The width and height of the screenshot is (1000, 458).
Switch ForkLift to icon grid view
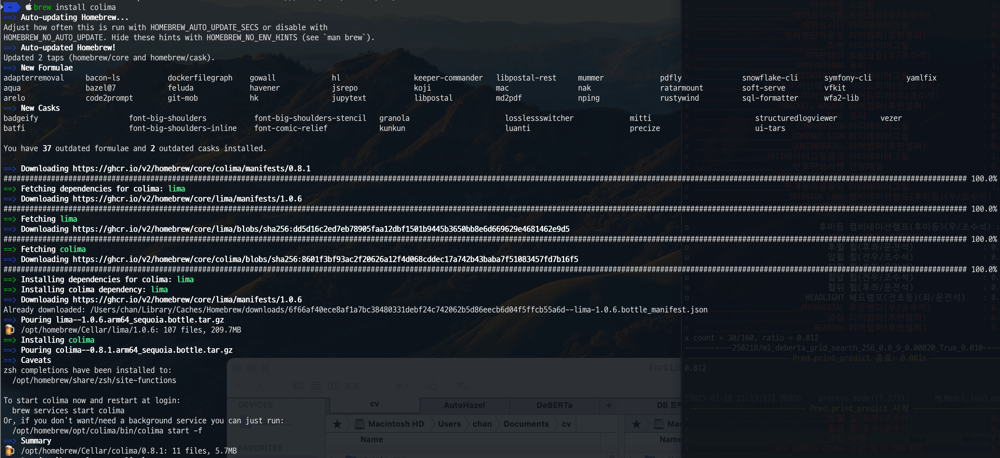(x=298, y=386)
